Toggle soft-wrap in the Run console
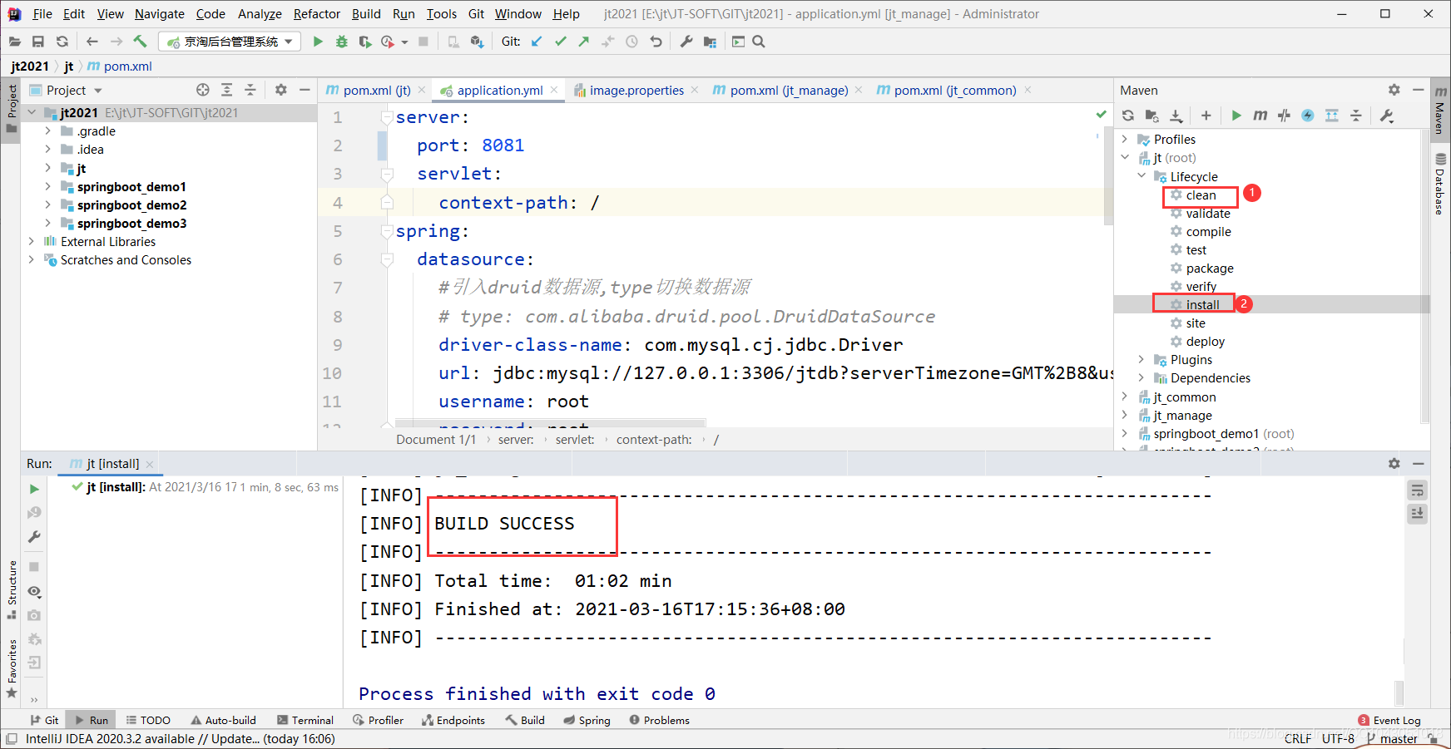 pyautogui.click(x=1418, y=490)
